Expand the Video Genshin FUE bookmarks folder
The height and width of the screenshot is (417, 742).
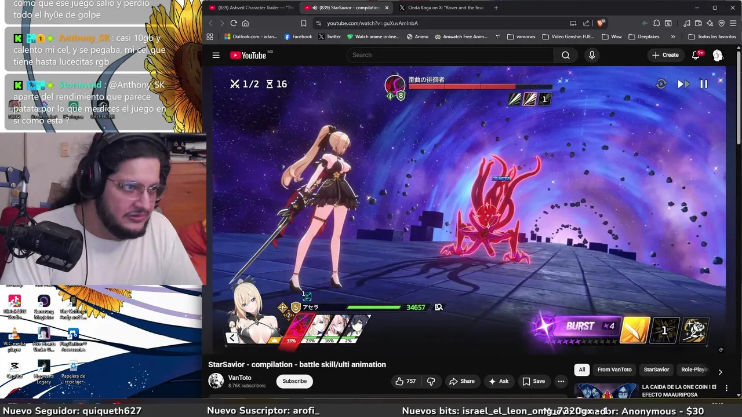[568, 36]
